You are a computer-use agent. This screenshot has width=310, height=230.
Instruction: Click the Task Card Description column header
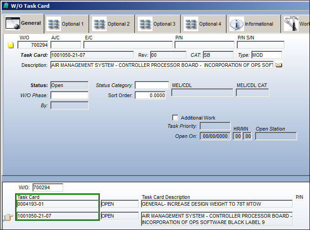(x=166, y=197)
